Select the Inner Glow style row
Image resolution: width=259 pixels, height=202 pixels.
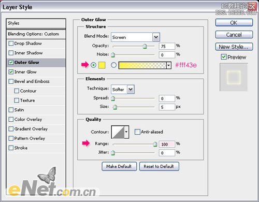[36, 72]
